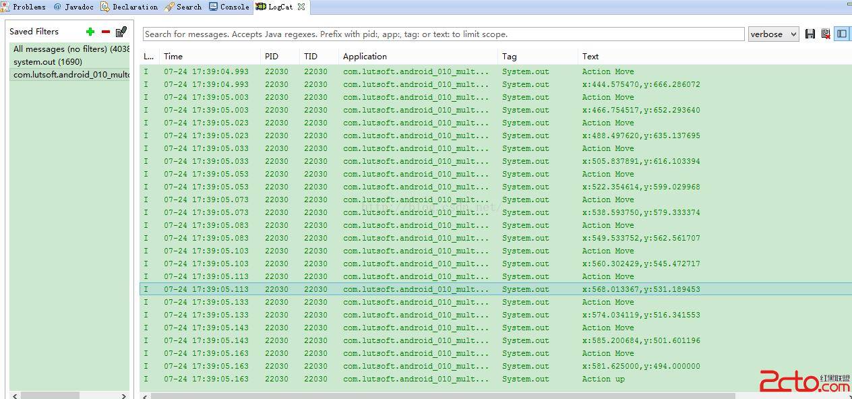852x399 pixels.
Task: Select the Action Move row at 17:39:05.133
Action: coord(495,303)
